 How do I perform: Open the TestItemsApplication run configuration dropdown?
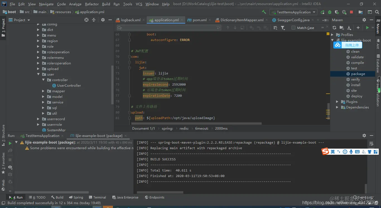coord(293,12)
